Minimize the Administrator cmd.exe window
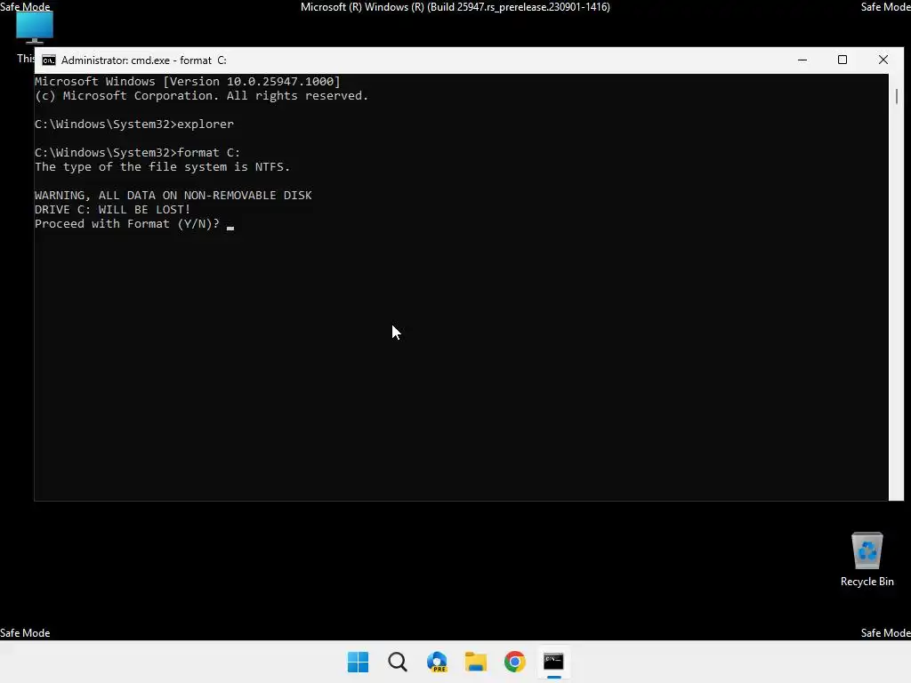 pos(802,60)
